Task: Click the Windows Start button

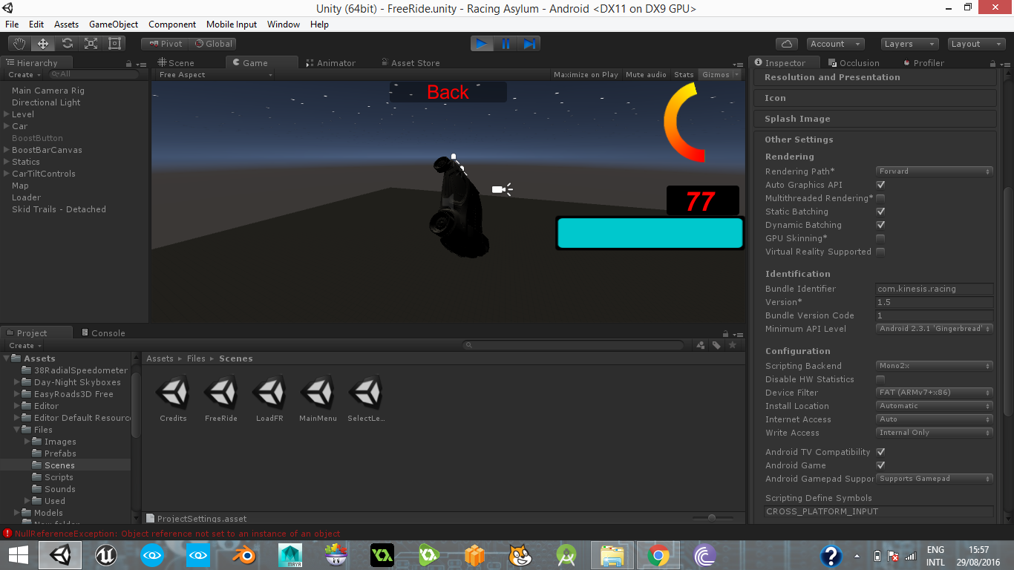Action: coord(18,555)
